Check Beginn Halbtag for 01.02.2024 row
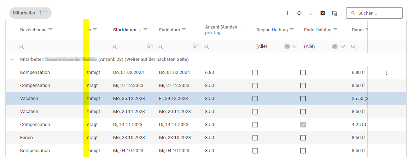 [x=255, y=73]
